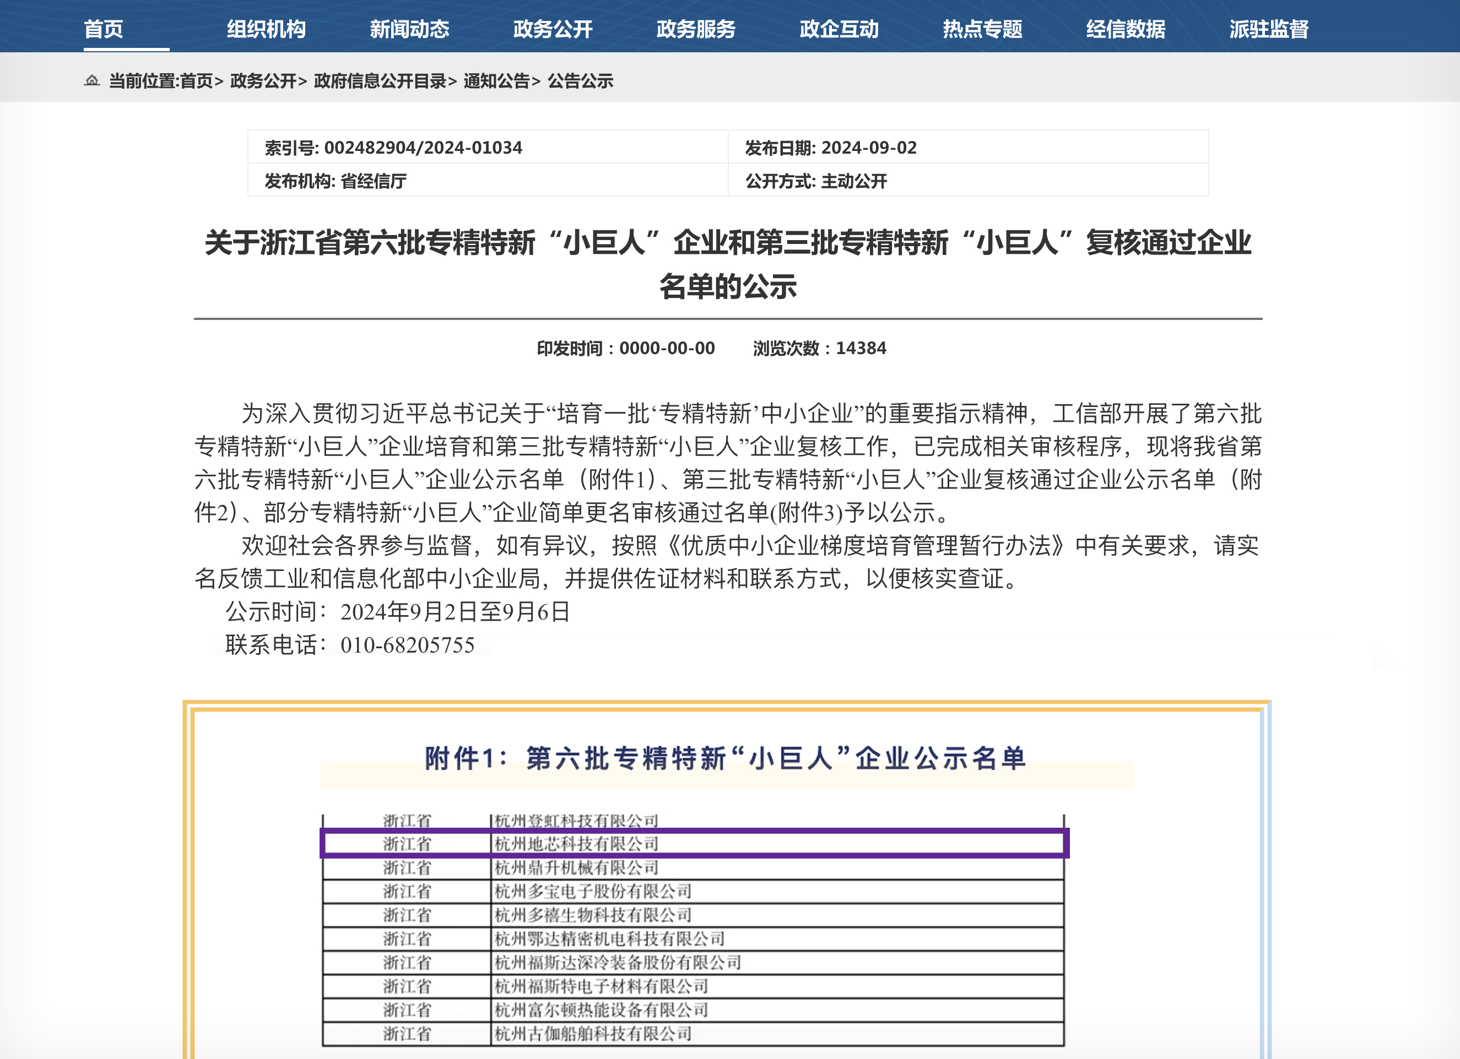Viewport: 1460px width, 1059px height.
Task: Click the 通知公告 breadcrumb link
Action: [x=496, y=81]
